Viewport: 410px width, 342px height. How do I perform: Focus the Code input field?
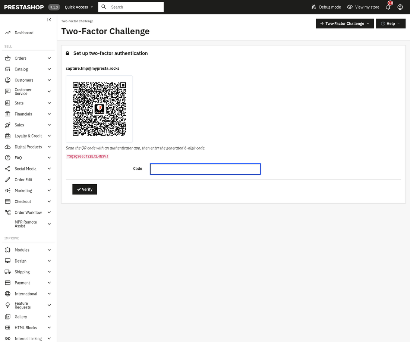point(205,169)
